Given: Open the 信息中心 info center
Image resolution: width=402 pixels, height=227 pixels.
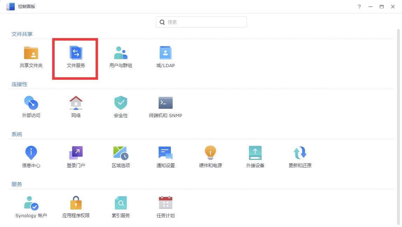Looking at the screenshot, I should pyautogui.click(x=31, y=157).
